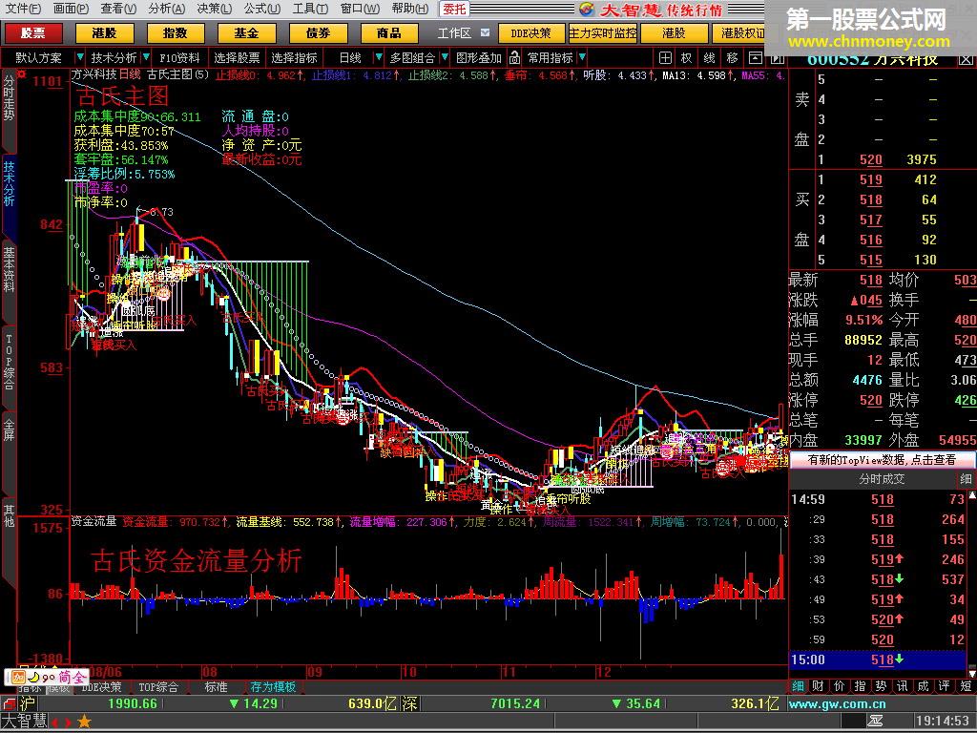This screenshot has width=977, height=733.
Task: Click the 商品 button
Action: click(x=389, y=33)
